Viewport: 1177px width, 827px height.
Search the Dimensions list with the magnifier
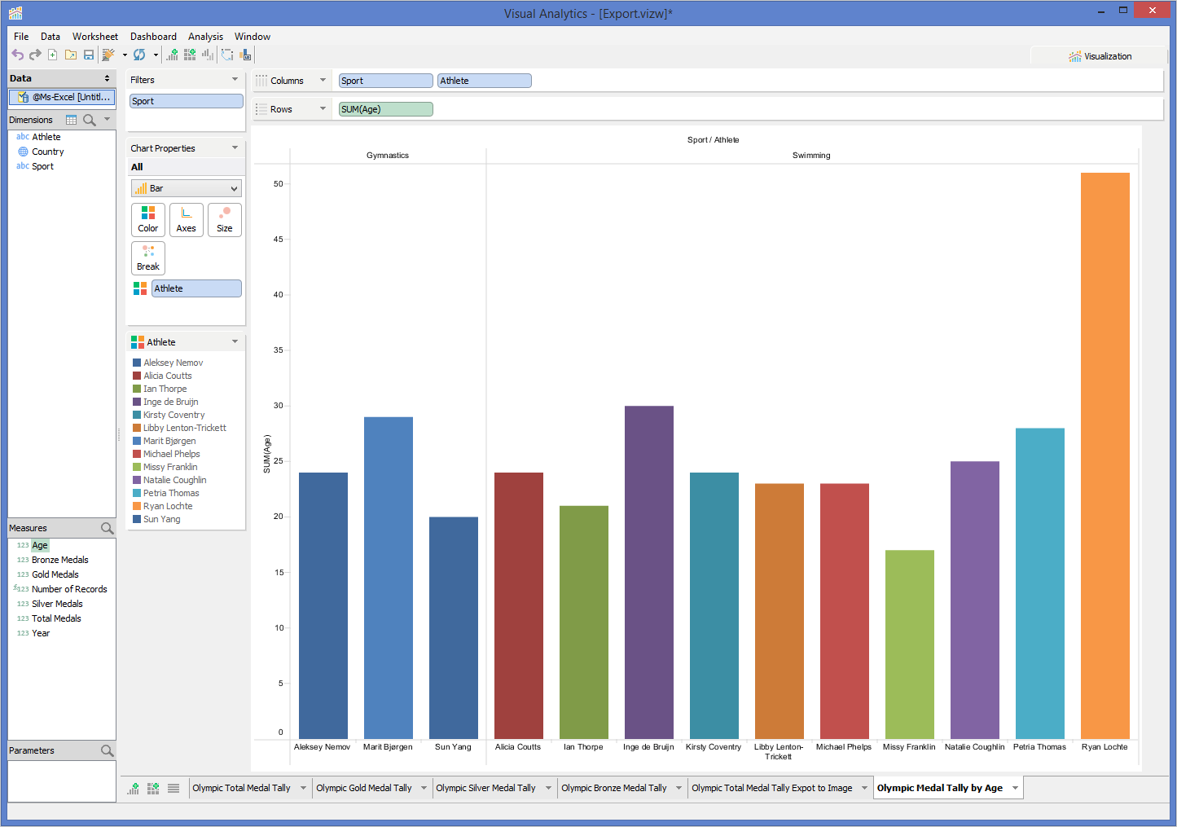point(90,120)
